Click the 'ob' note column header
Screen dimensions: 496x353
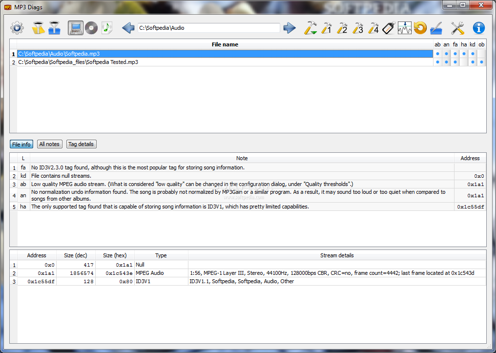coord(481,44)
